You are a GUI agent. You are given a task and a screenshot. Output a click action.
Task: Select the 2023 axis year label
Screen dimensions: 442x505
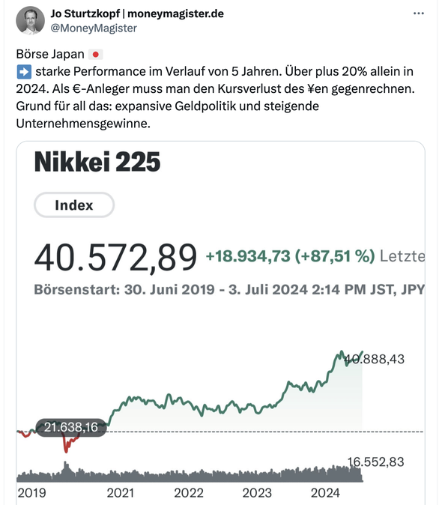coord(257,493)
